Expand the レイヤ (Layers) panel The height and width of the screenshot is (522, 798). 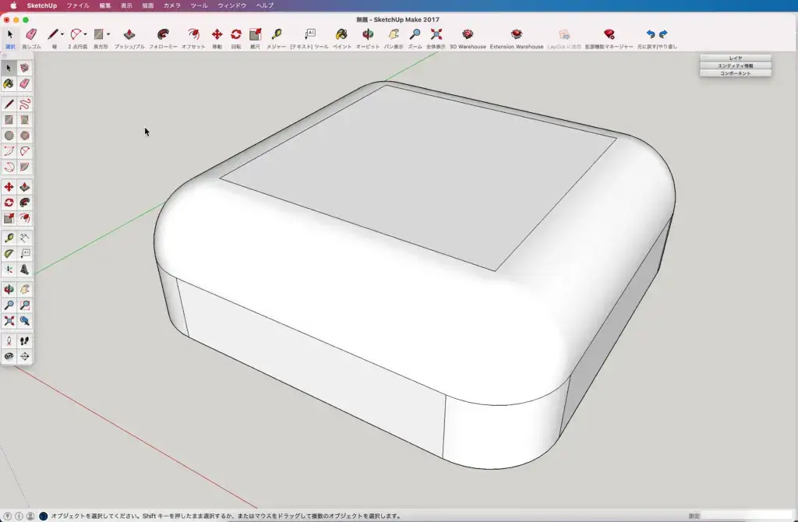[736, 58]
